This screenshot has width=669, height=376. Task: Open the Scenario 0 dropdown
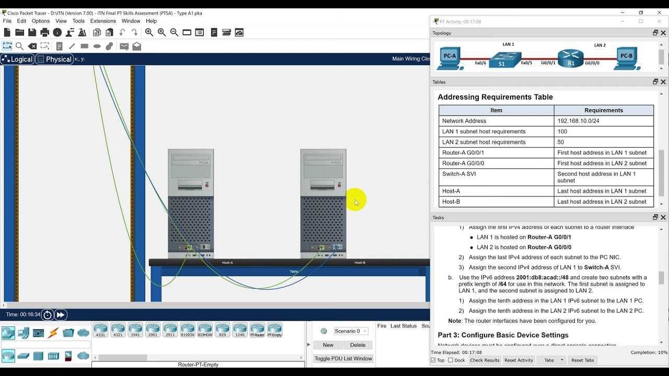(x=351, y=331)
